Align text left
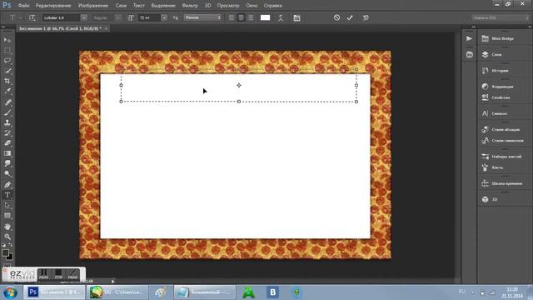Image resolution: width=533 pixels, height=300 pixels. point(232,17)
